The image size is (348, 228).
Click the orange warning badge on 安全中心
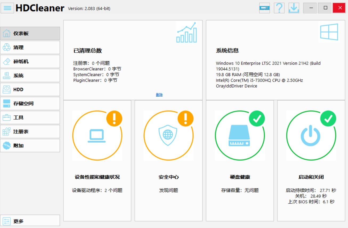click(185, 118)
